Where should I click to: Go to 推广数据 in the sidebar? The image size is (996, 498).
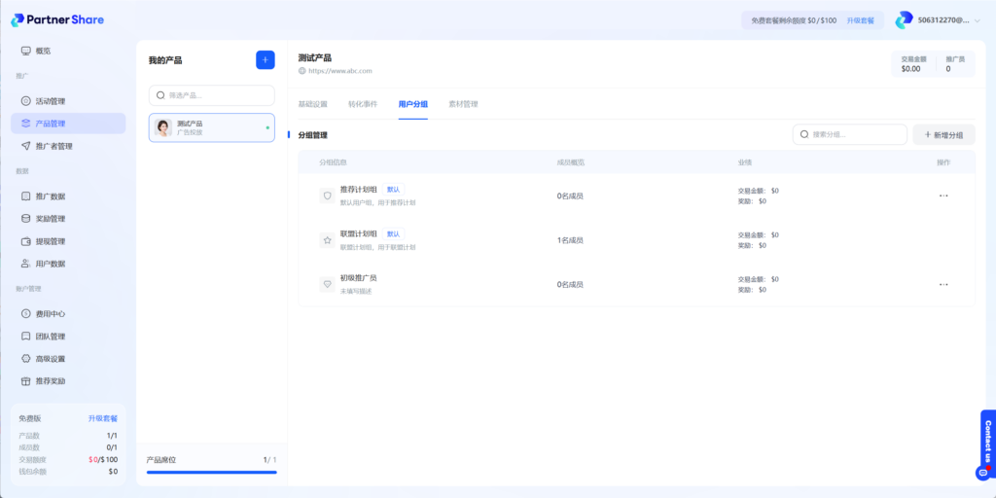click(50, 196)
